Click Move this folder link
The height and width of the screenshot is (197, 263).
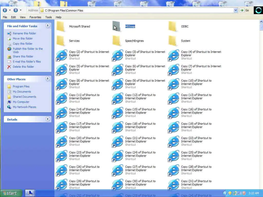[23, 38]
